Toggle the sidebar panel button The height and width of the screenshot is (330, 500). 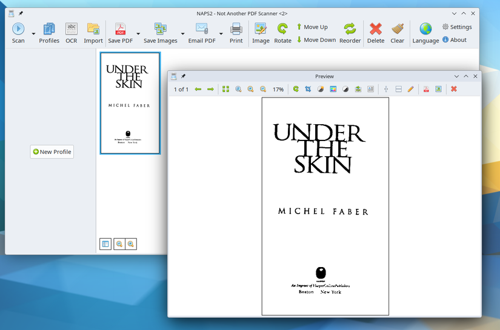coord(105,244)
